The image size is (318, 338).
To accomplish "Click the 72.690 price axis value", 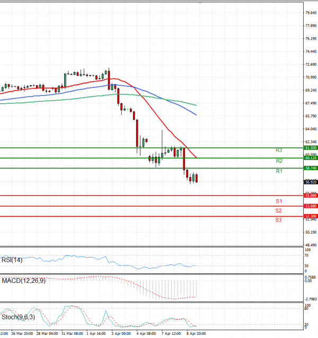I will coord(311,65).
